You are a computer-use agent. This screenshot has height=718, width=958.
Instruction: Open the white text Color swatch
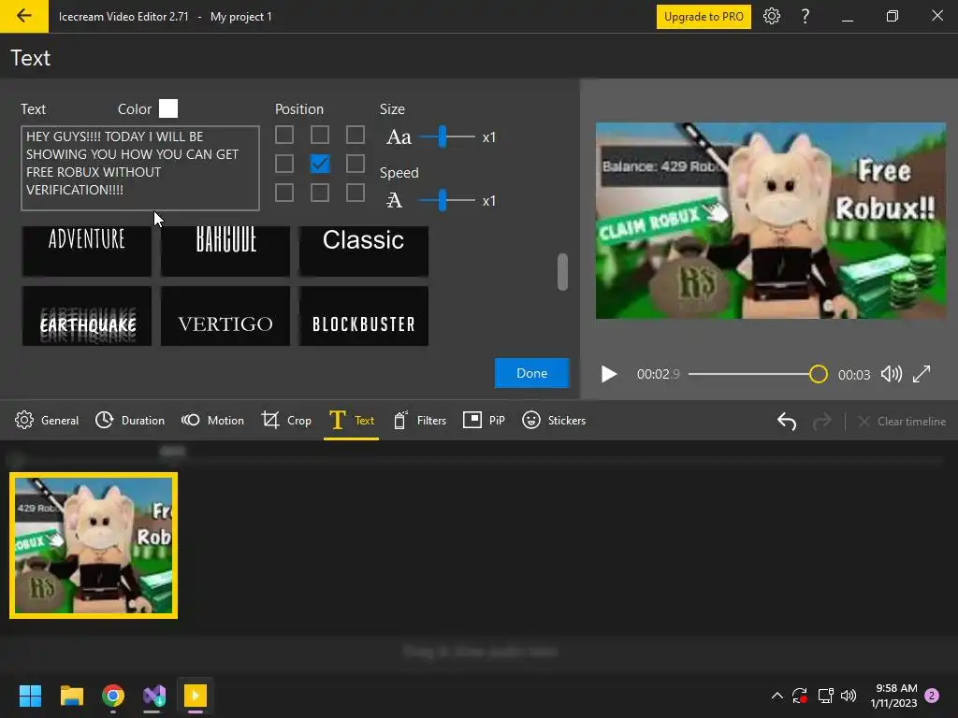click(168, 108)
